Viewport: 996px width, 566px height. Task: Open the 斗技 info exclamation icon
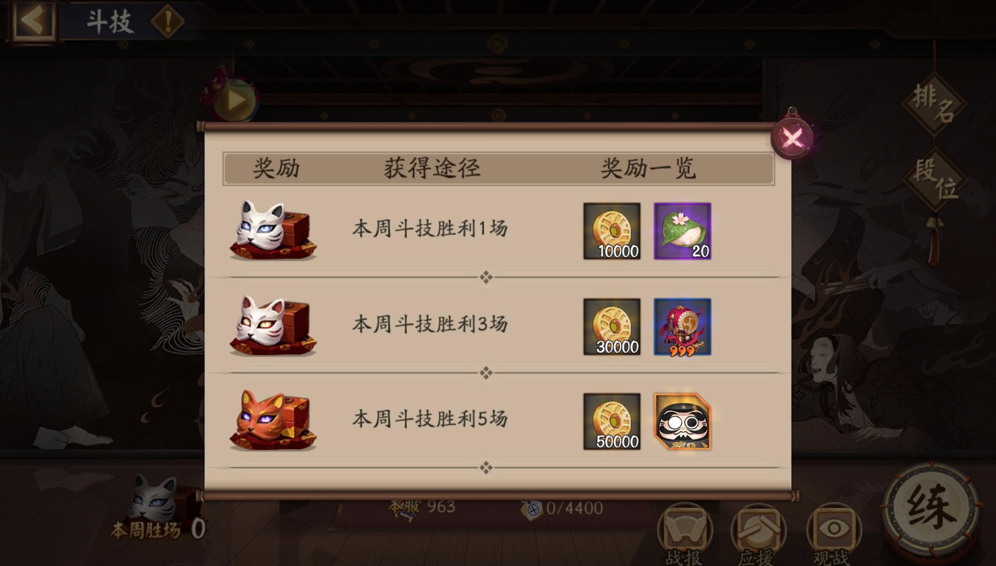pyautogui.click(x=168, y=21)
